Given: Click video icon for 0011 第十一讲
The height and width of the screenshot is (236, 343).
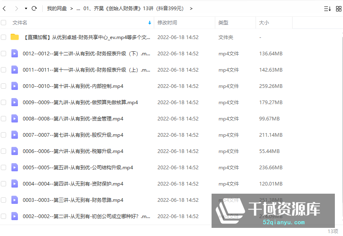Looking at the screenshot, I should [15, 70].
